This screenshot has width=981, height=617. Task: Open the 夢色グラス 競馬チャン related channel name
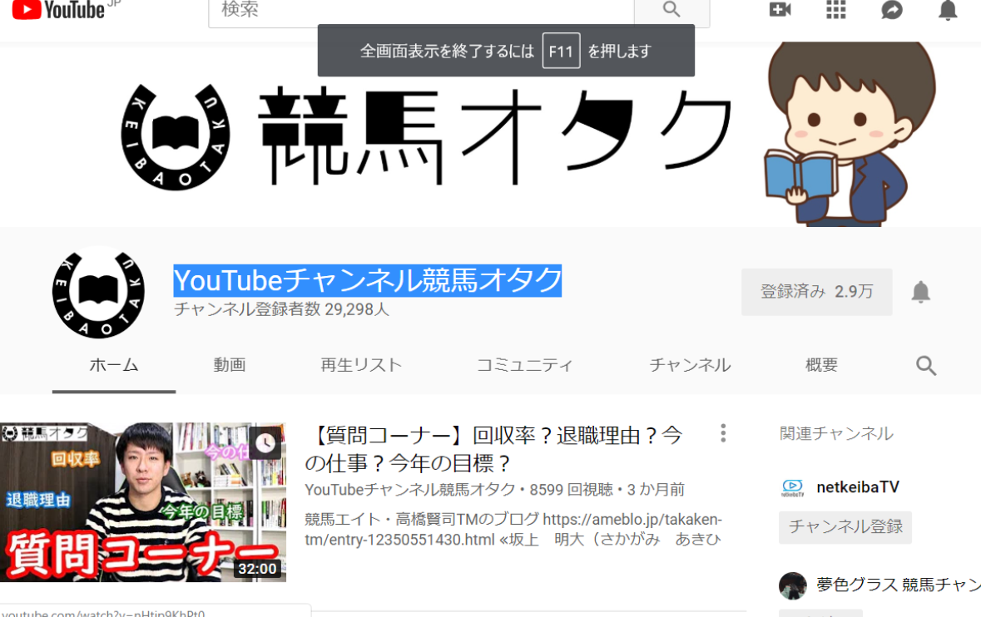(x=899, y=585)
